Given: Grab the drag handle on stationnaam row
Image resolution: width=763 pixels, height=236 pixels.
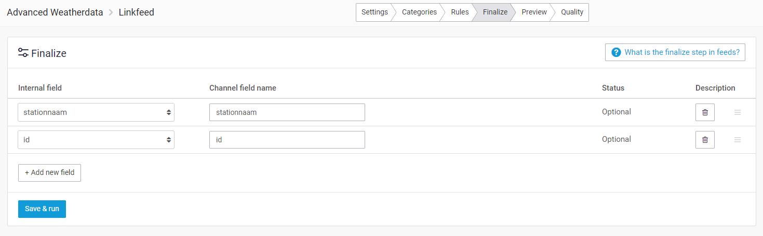Looking at the screenshot, I should pyautogui.click(x=738, y=112).
